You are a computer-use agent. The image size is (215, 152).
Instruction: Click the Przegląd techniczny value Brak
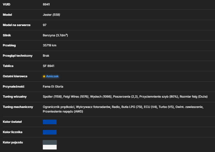[46, 56]
